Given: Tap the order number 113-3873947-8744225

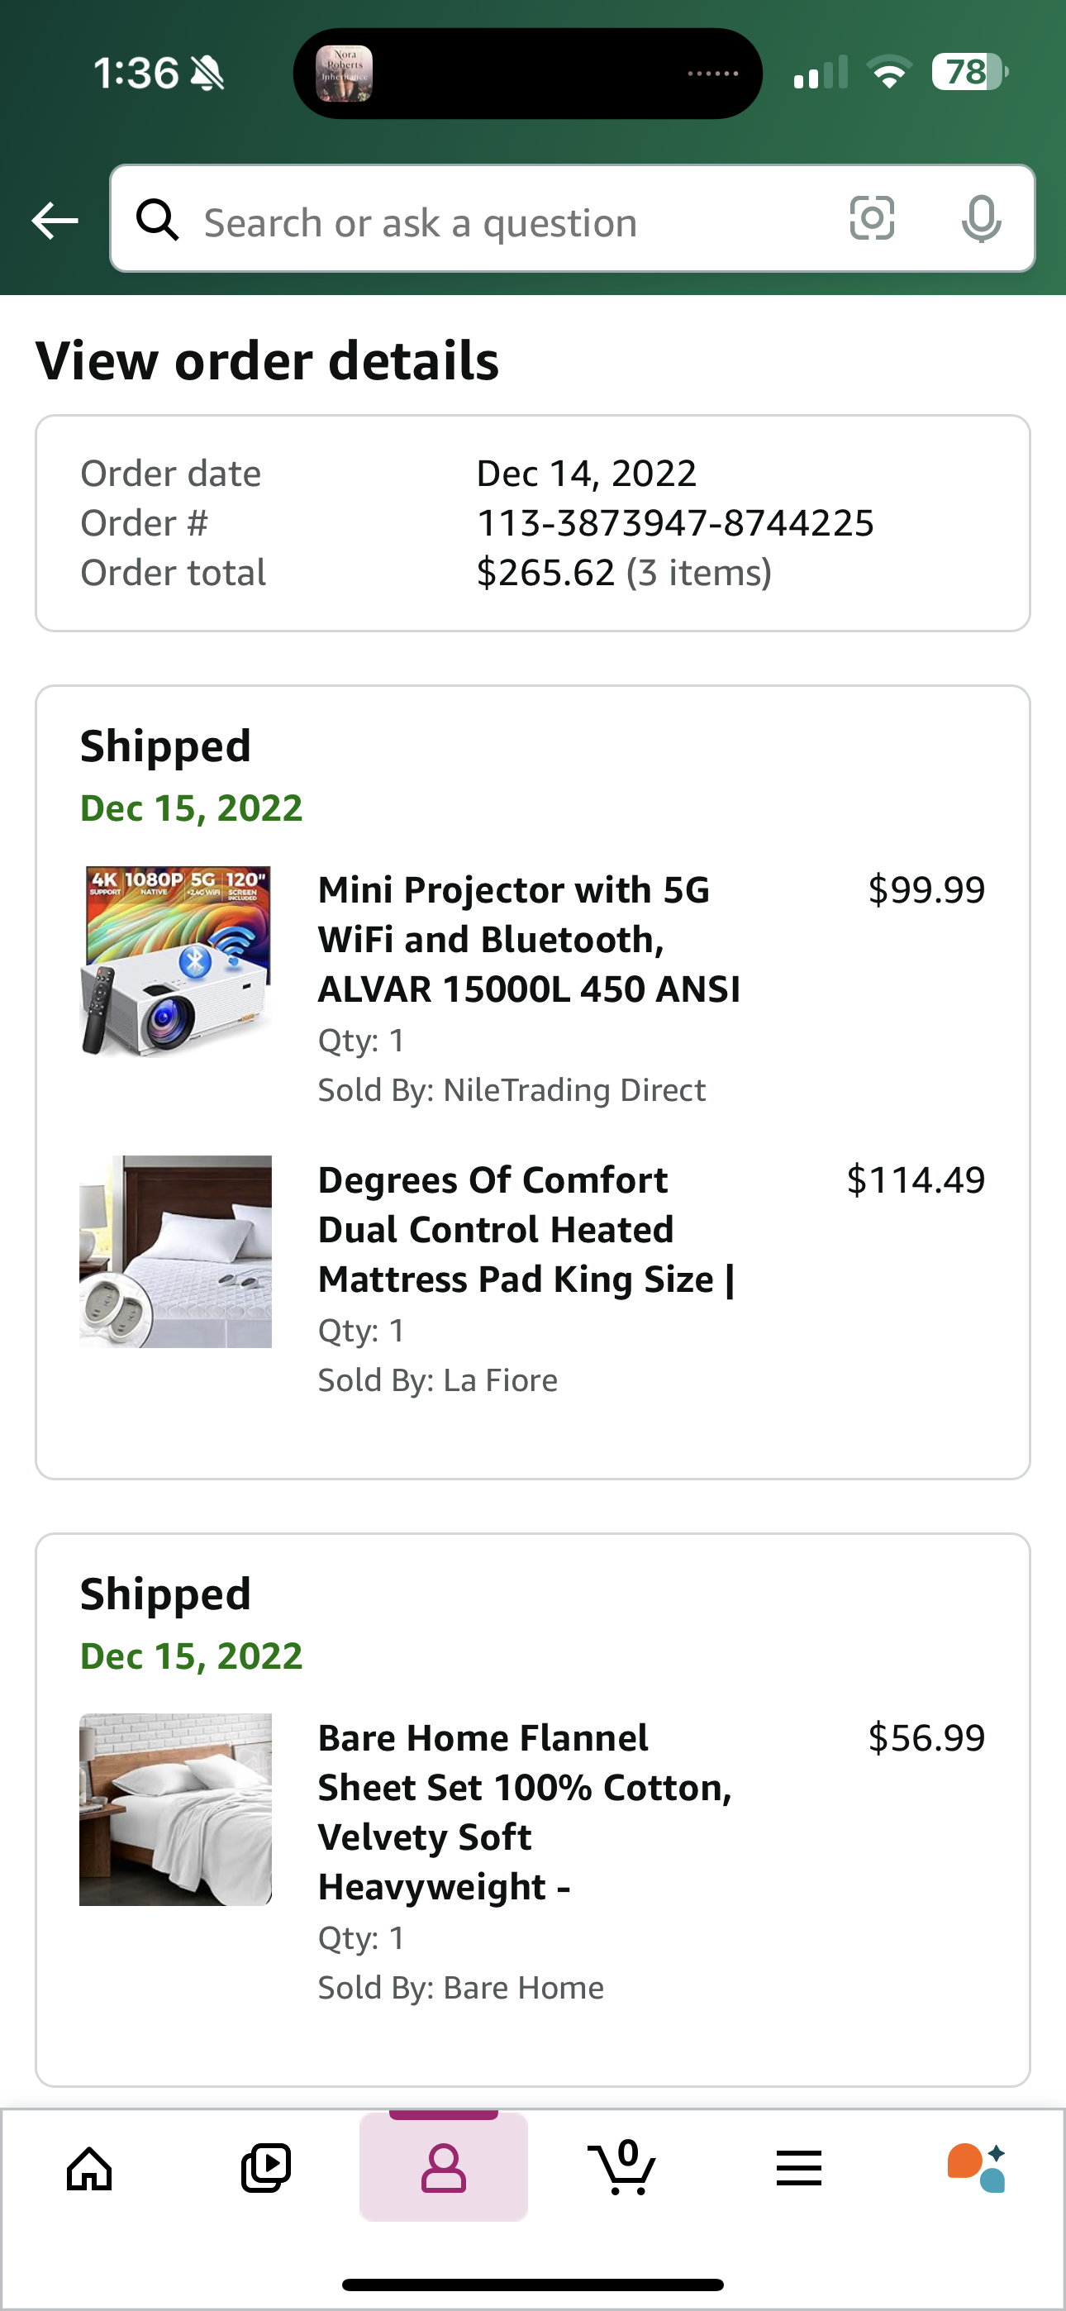Looking at the screenshot, I should 675,523.
